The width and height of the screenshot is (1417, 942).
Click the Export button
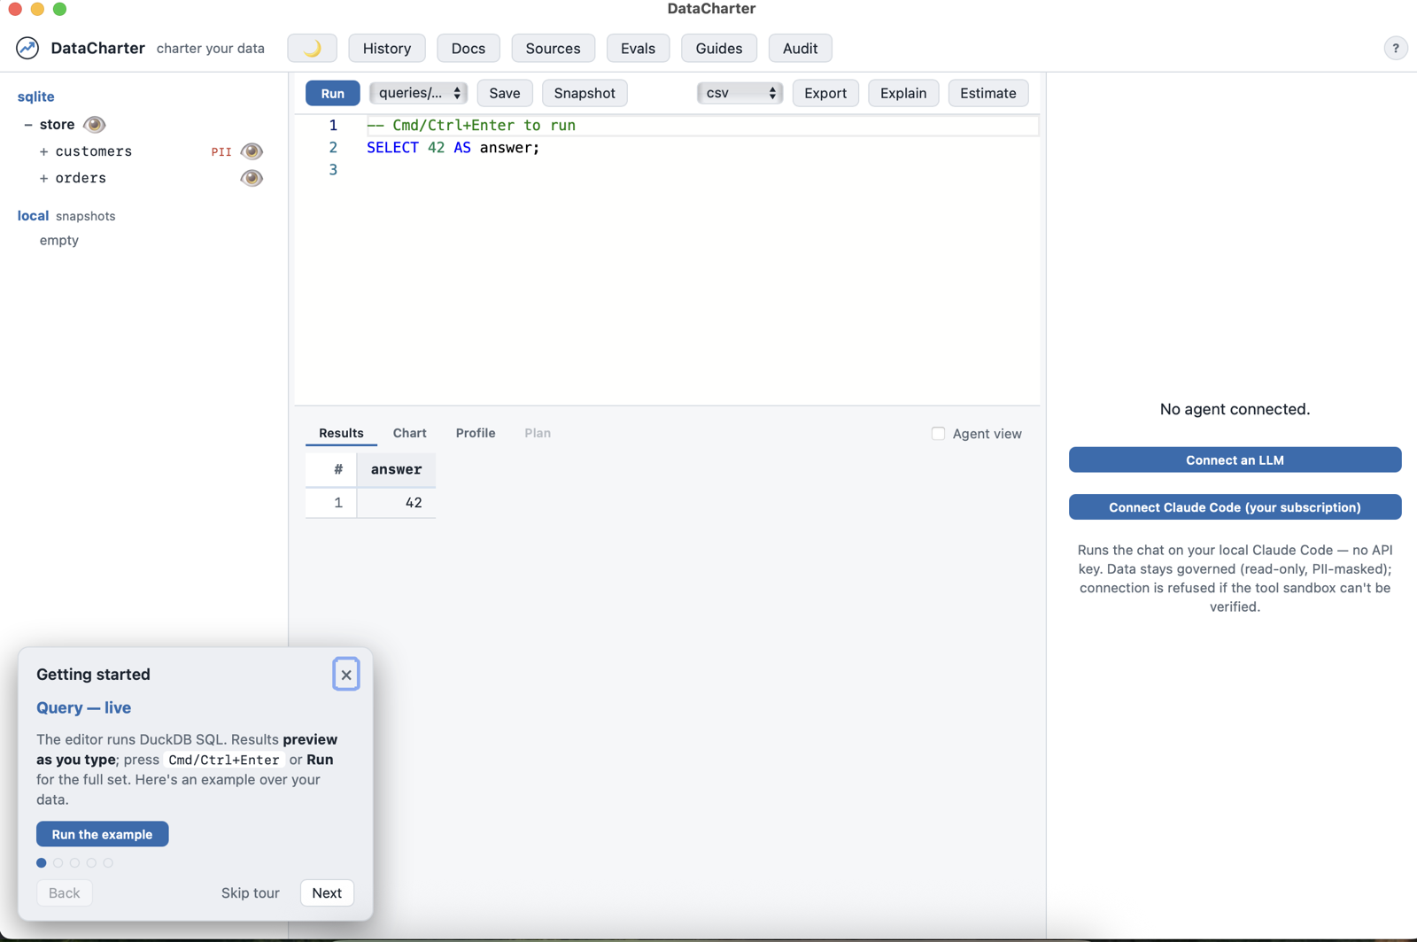pos(825,93)
